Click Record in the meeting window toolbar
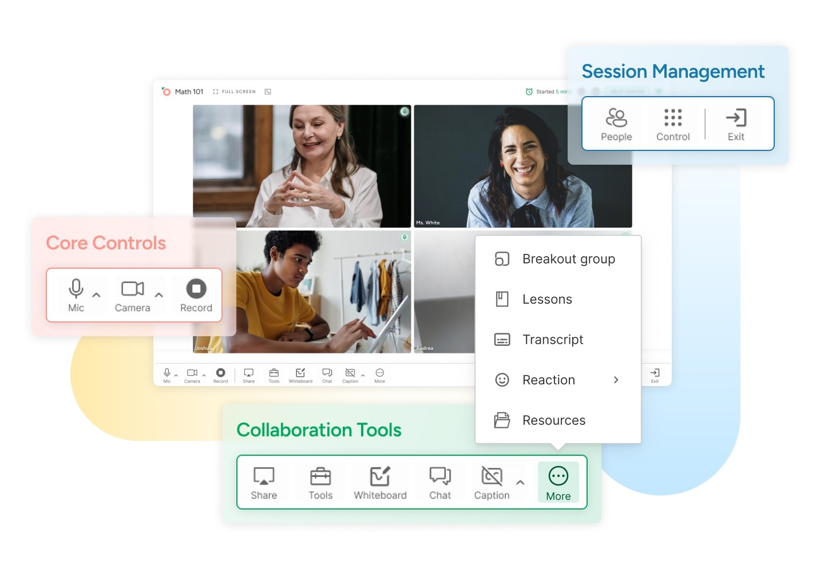The height and width of the screenshot is (573, 824). coord(220,375)
